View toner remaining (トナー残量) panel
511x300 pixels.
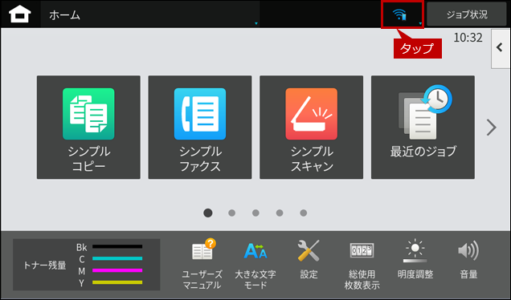[x=86, y=265]
